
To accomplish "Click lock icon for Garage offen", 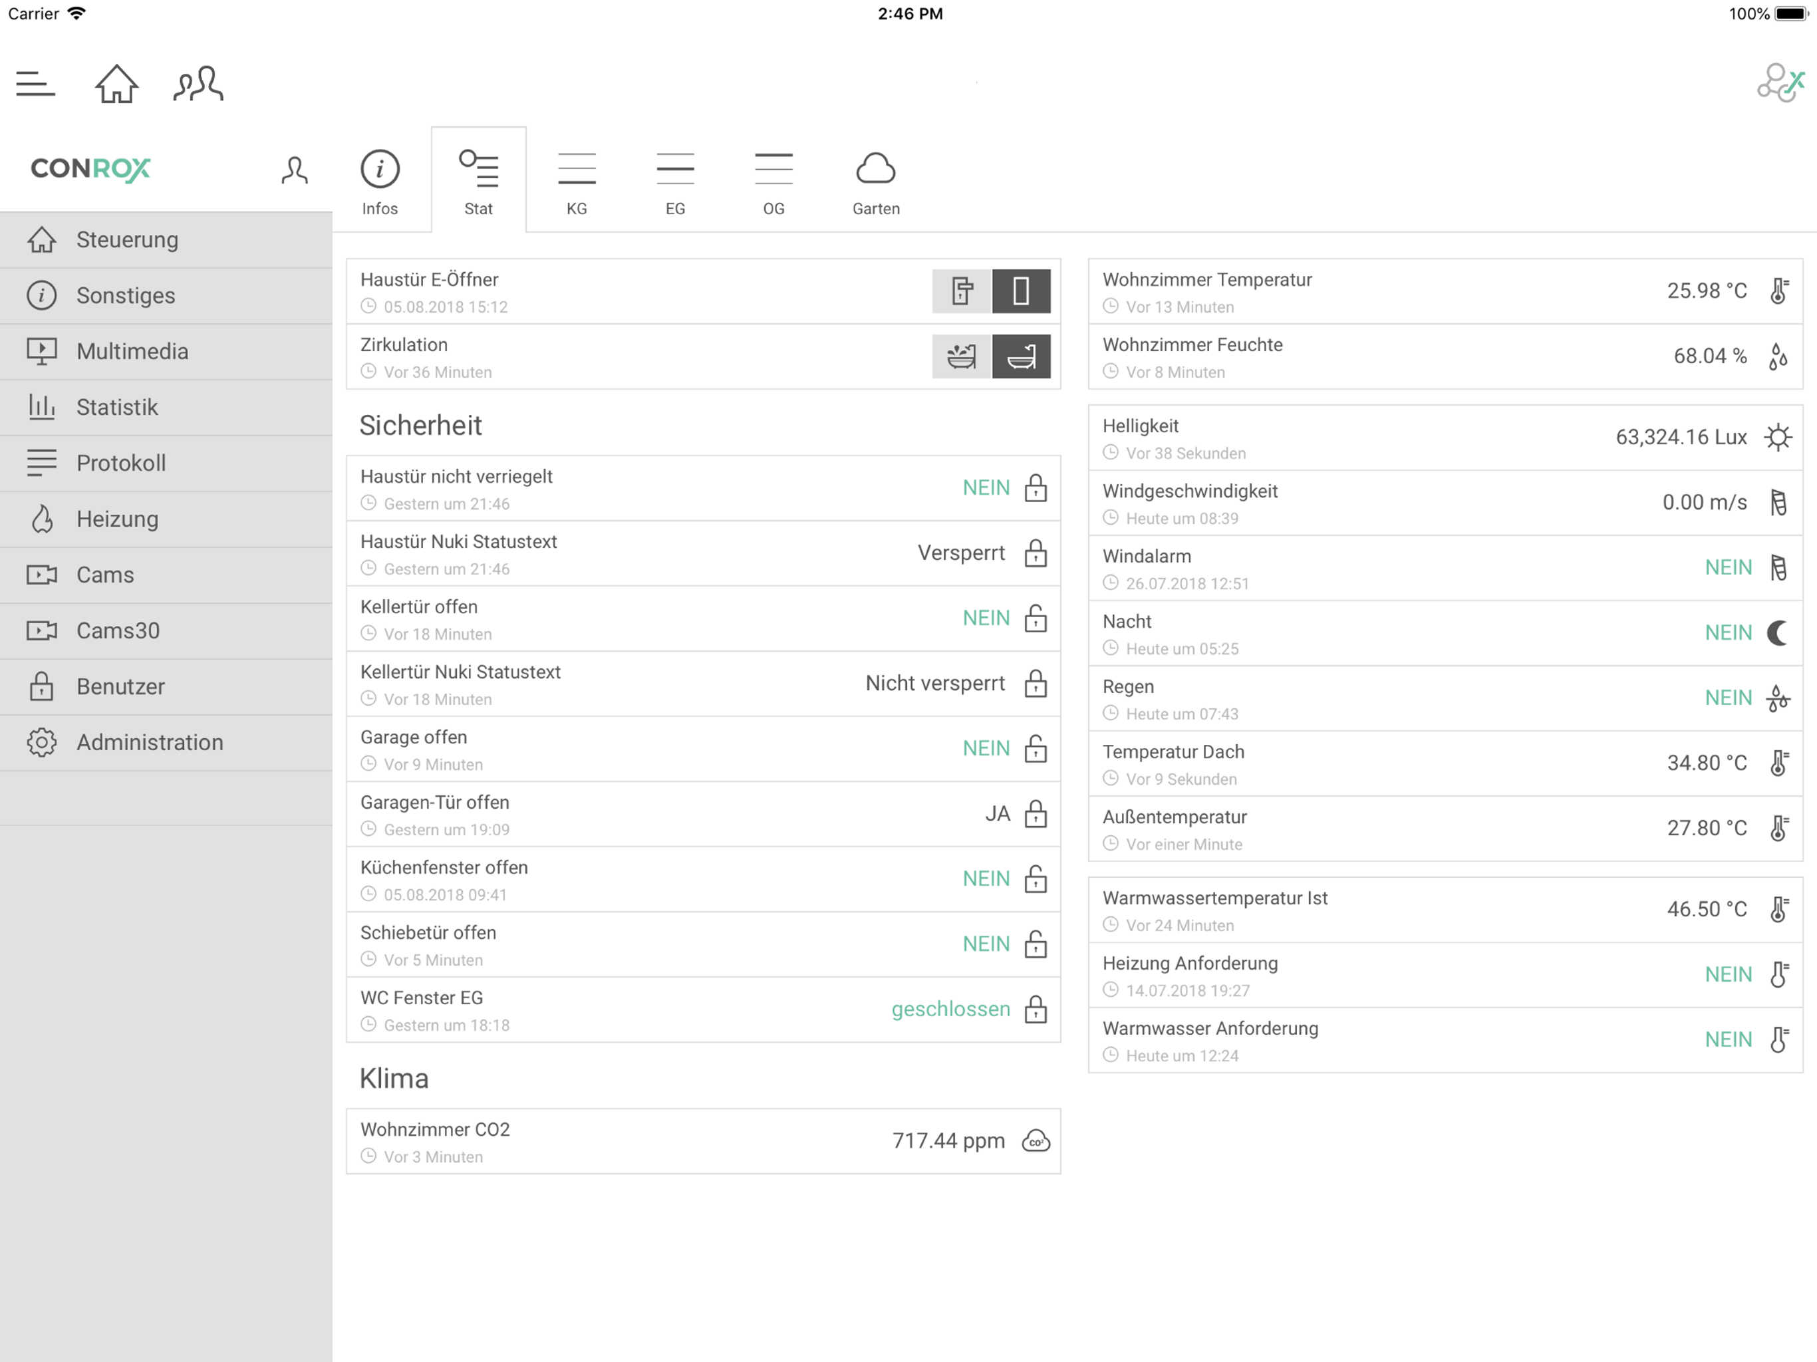I will pos(1036,748).
